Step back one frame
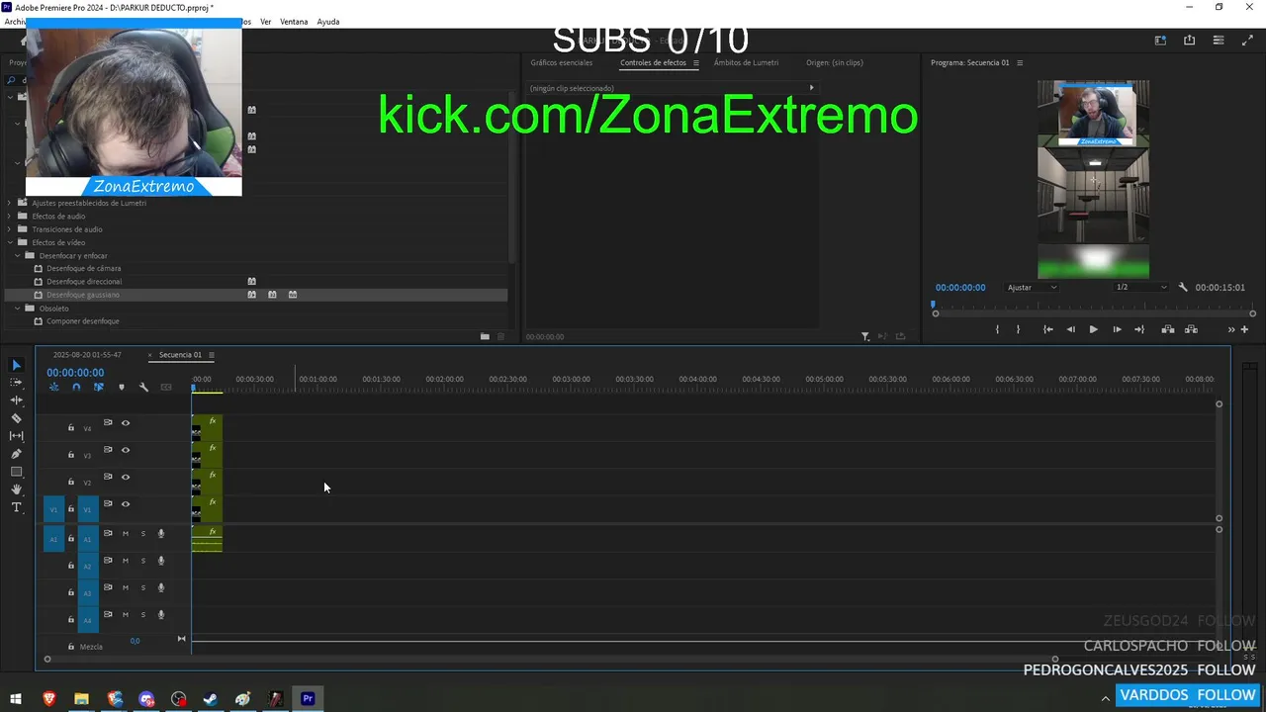The image size is (1266, 712). tap(1070, 329)
